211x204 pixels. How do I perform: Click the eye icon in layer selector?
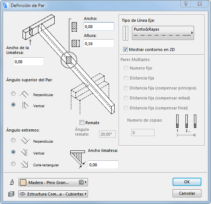pos(23,194)
